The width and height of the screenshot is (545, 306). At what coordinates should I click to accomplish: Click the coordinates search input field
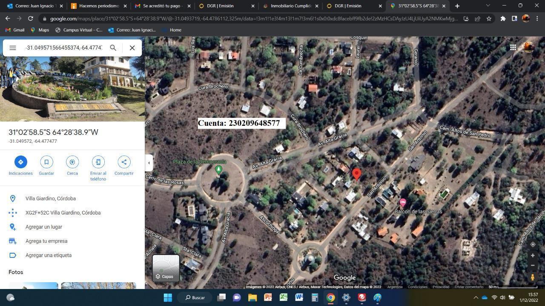tap(64, 48)
